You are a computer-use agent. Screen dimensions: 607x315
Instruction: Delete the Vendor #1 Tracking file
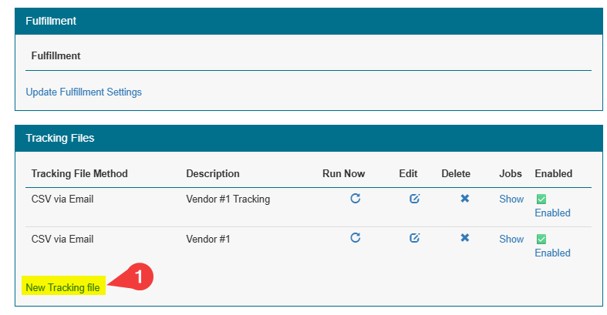465,199
